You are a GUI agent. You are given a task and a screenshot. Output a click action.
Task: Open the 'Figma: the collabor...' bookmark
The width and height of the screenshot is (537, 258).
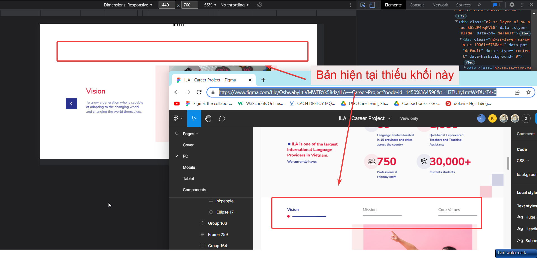point(209,104)
